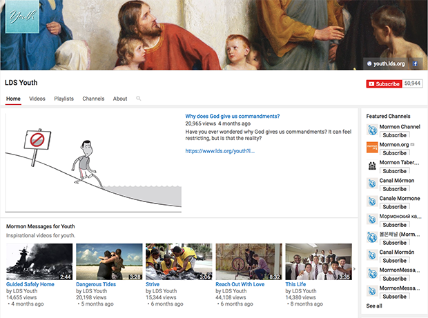Screen dimensions: 428x318
Task: Click the second-to-last MormonMessa... avatar icon
Action: [372, 273]
